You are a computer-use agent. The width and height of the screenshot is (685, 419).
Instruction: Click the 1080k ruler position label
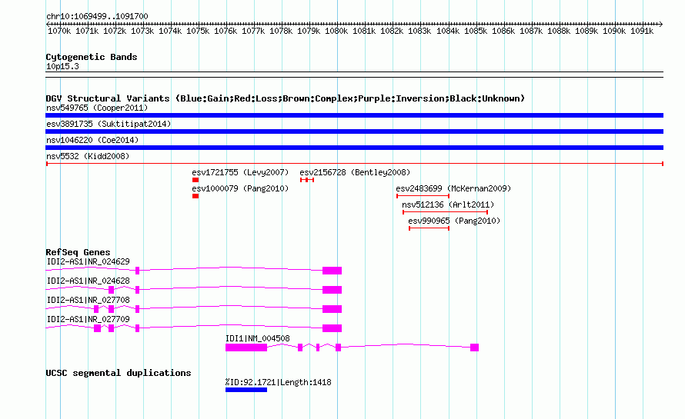click(336, 31)
